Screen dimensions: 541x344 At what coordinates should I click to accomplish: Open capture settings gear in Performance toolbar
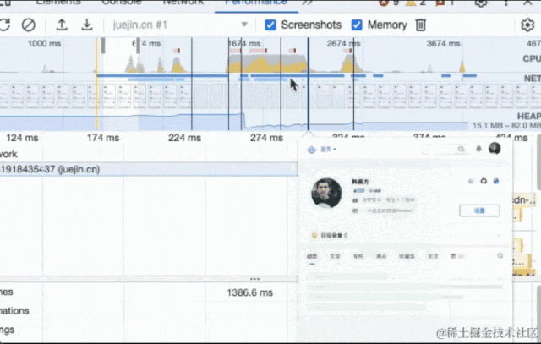click(527, 25)
